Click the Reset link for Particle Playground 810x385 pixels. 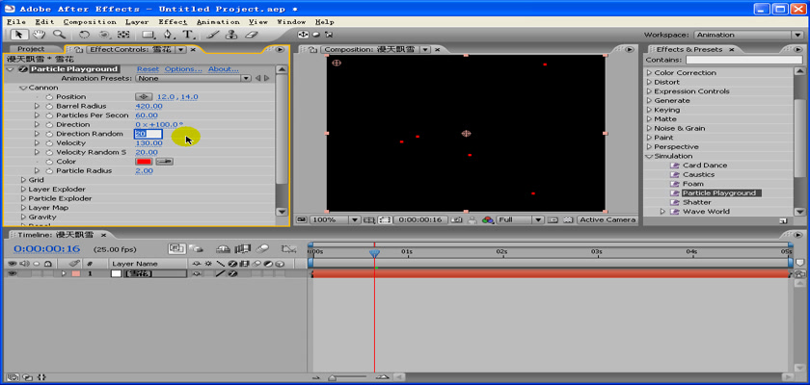click(x=148, y=69)
